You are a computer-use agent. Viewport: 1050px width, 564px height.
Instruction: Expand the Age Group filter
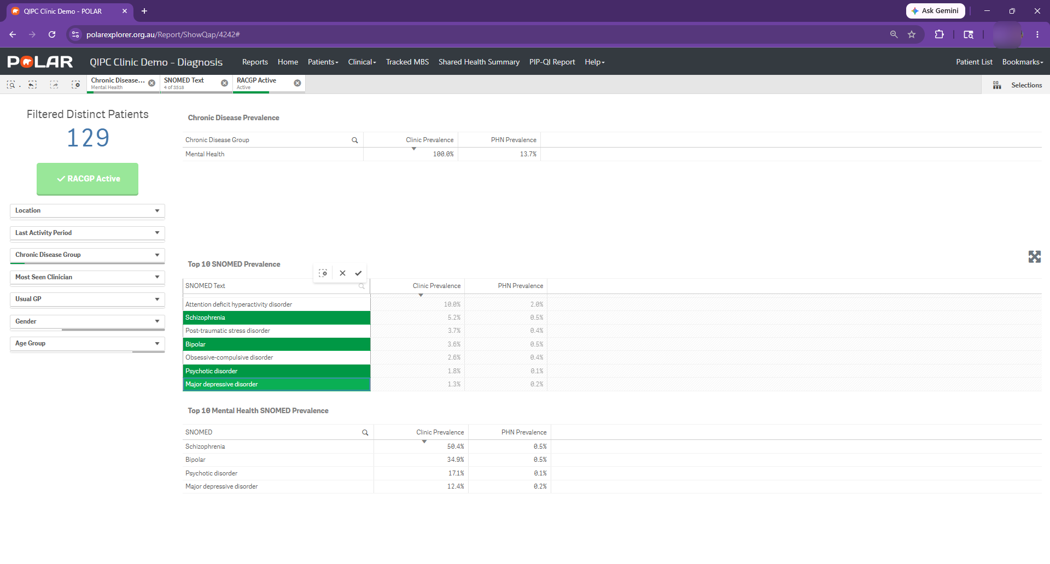click(x=87, y=344)
